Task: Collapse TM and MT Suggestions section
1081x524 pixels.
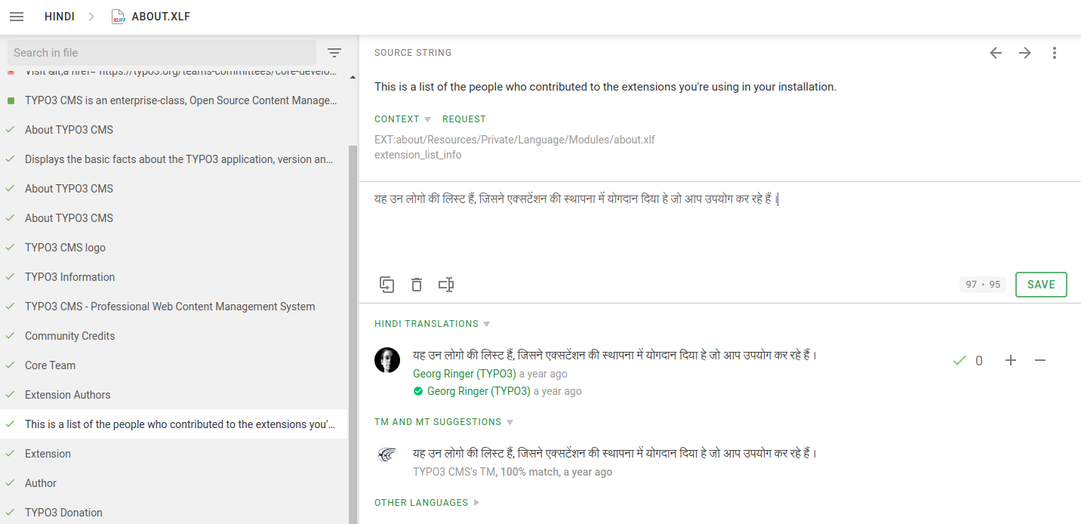Action: click(x=443, y=422)
